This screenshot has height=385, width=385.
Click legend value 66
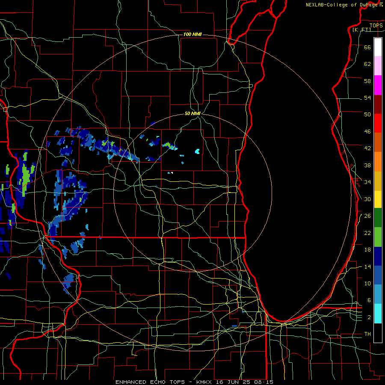[367, 47]
